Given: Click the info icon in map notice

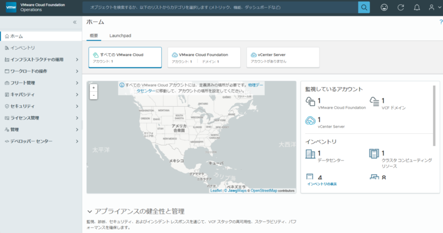Looking at the screenshot, I should tap(122, 85).
